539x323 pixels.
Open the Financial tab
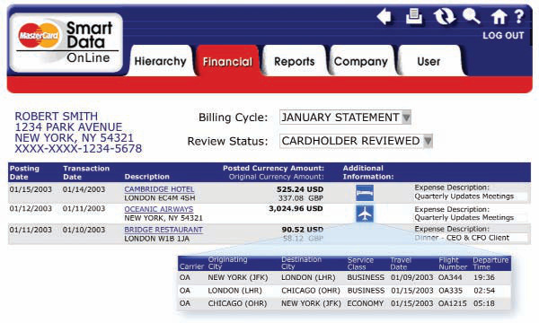227,61
